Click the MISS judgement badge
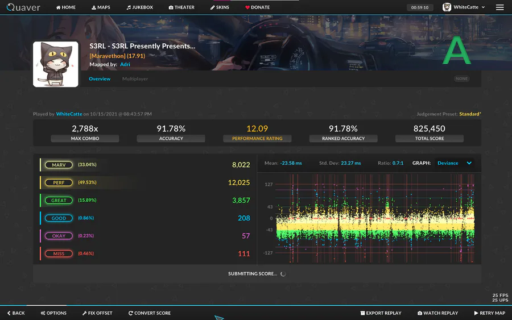 point(59,253)
